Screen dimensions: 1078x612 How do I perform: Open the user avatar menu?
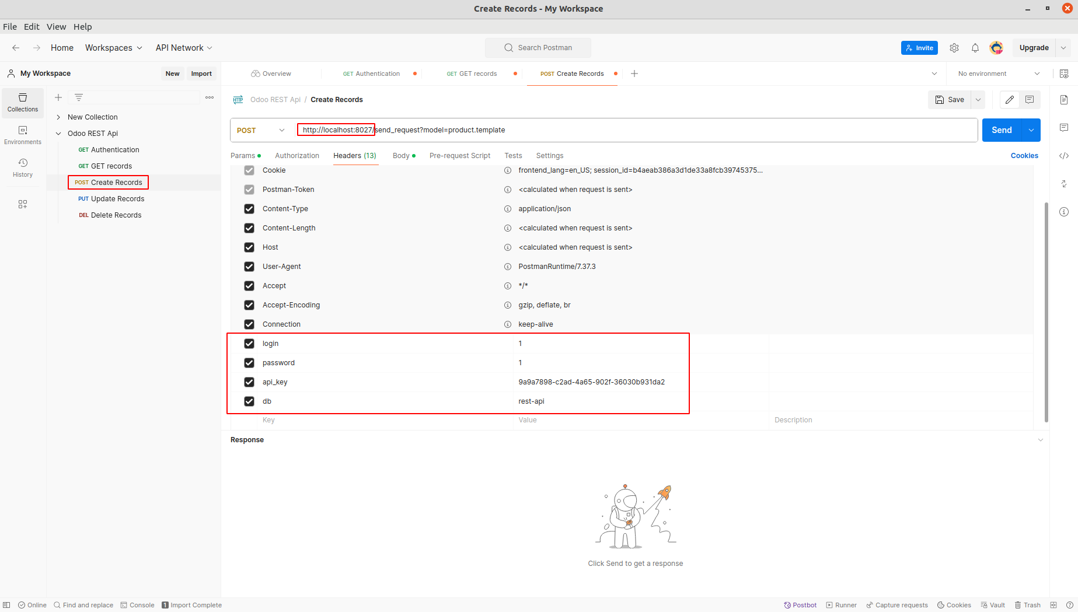[x=996, y=48]
